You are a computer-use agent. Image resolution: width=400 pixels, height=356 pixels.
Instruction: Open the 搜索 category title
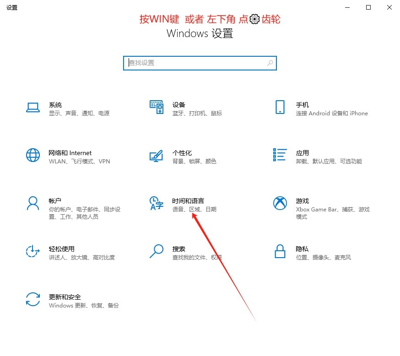pyautogui.click(x=179, y=248)
